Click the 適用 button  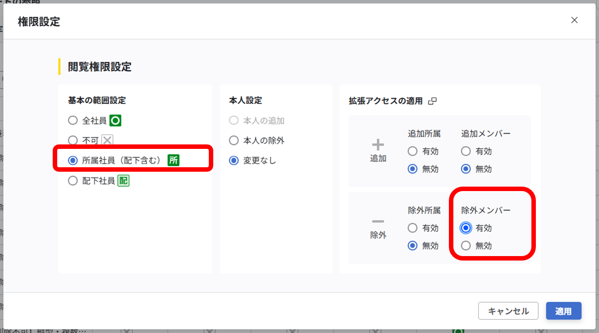point(564,311)
